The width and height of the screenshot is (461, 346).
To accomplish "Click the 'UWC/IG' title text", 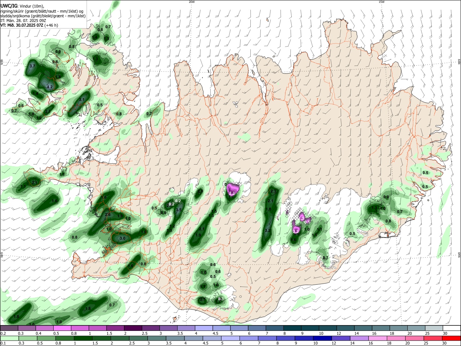I will (9, 6).
